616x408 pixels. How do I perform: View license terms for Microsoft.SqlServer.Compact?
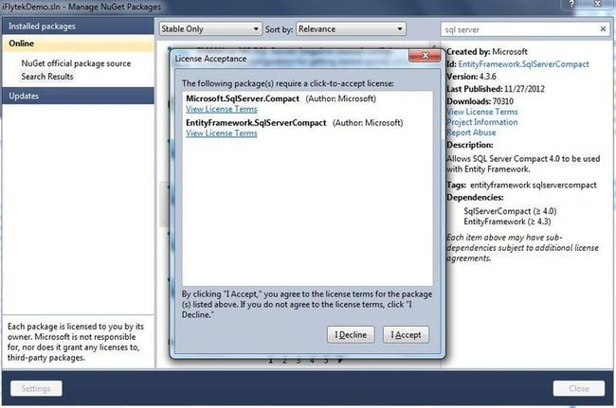pyautogui.click(x=222, y=109)
